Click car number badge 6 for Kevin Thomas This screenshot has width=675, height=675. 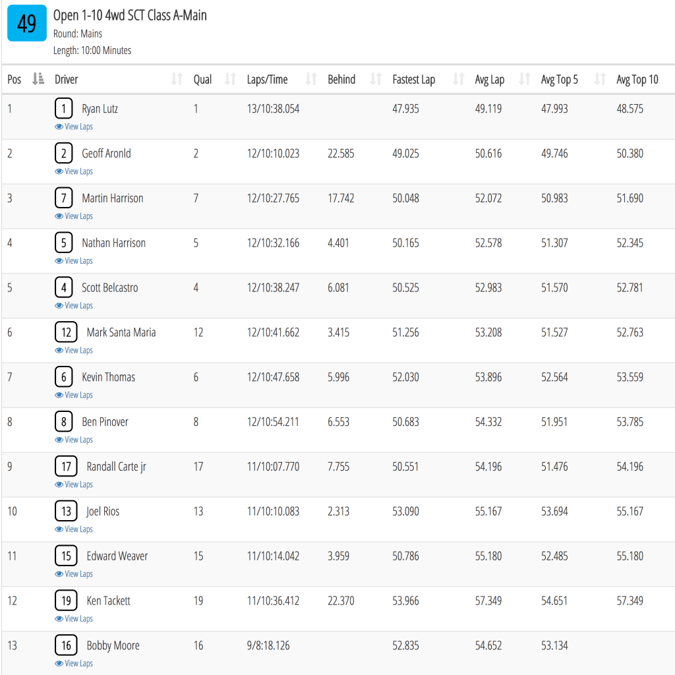[x=64, y=377]
